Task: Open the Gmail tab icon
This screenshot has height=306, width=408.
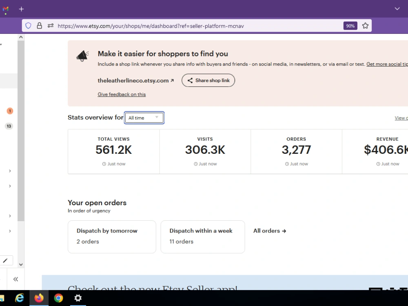Action: click(x=5, y=9)
